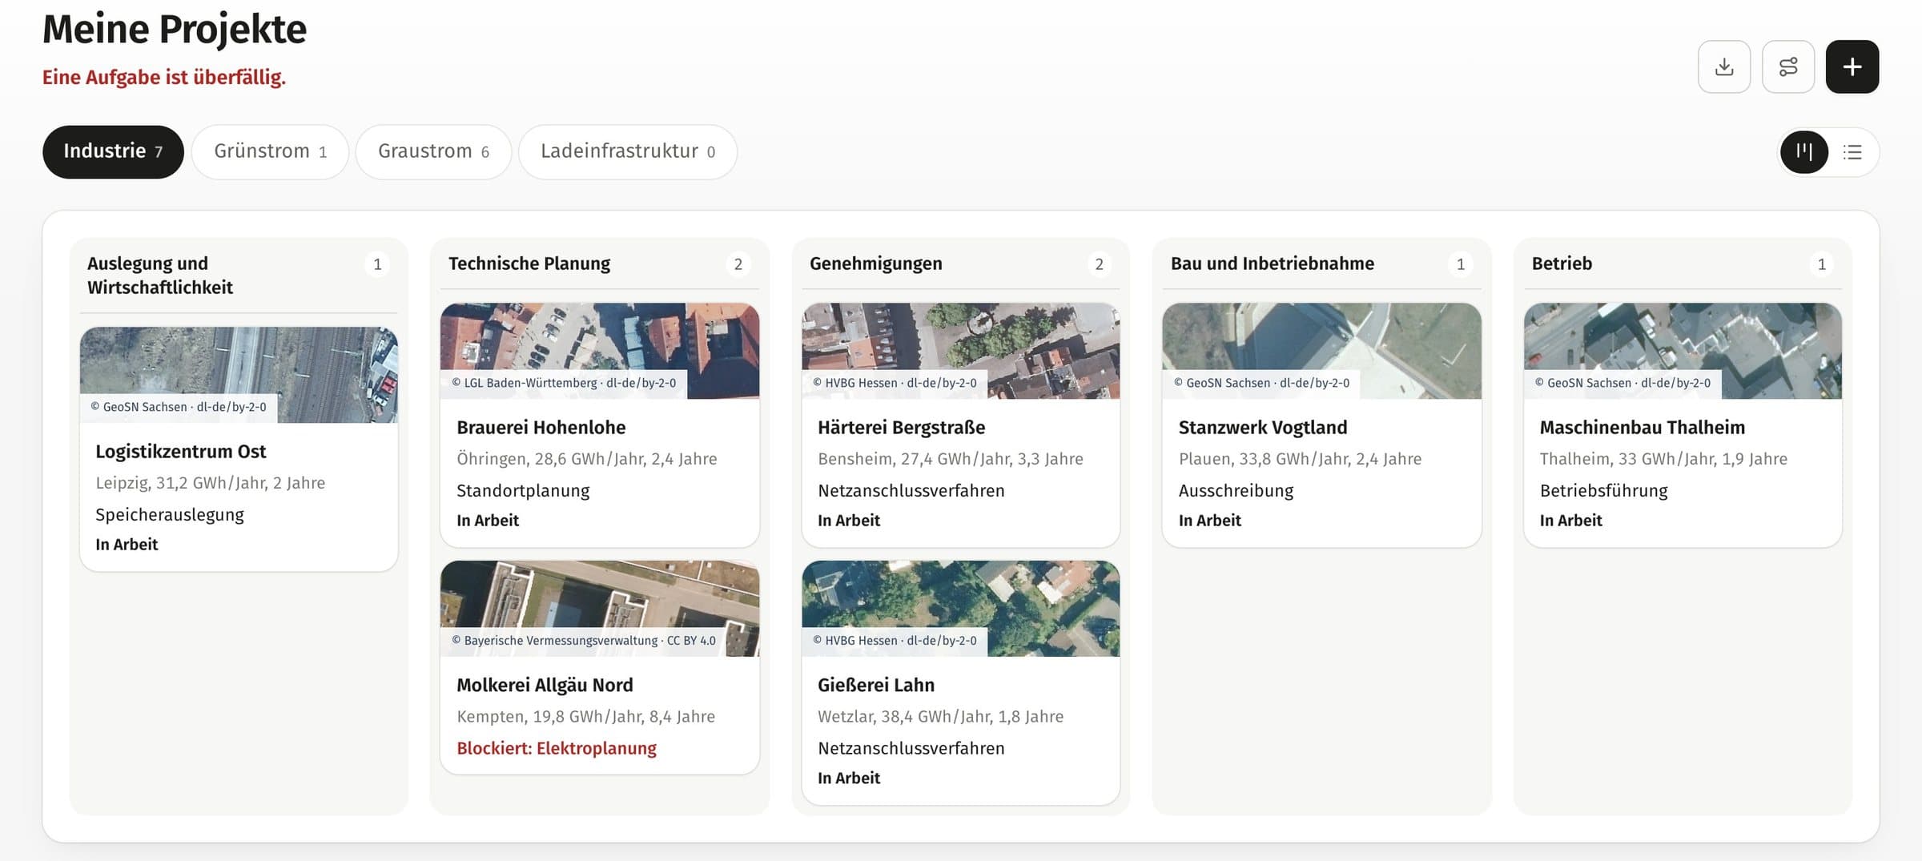
Task: Open Maschinenbau Thalheim aerial thumbnail
Action: click(x=1683, y=350)
